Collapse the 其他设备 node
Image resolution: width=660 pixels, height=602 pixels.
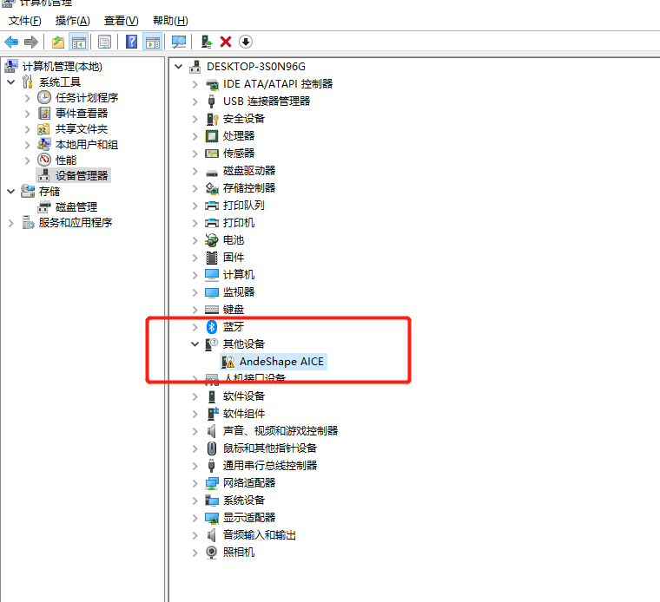click(195, 344)
